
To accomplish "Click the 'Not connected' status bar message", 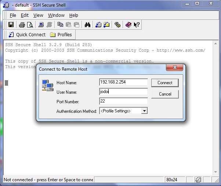I will pyautogui.click(x=48, y=180).
